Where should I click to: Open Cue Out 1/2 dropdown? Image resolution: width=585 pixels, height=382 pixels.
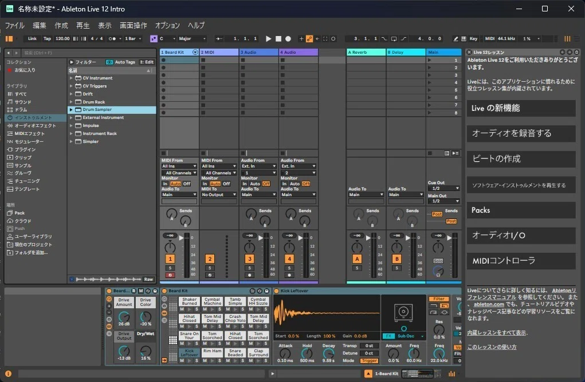[443, 188]
